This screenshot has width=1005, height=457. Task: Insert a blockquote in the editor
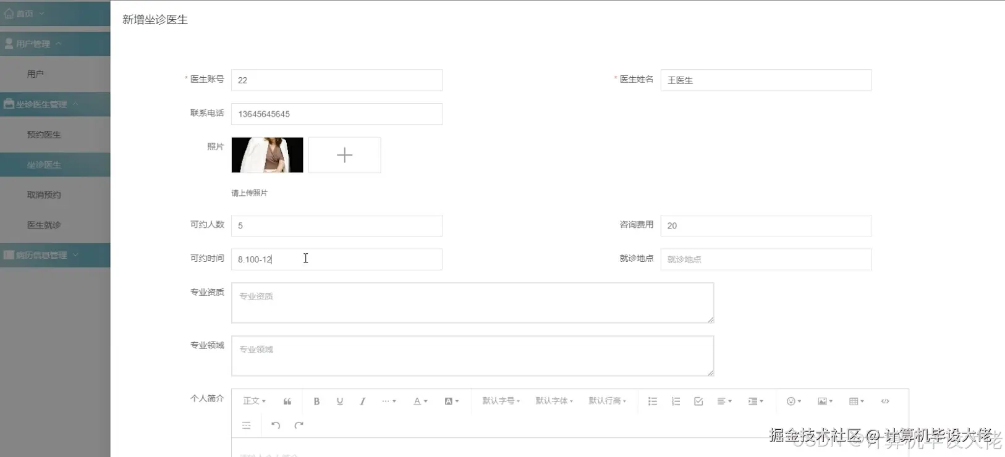[x=287, y=401]
